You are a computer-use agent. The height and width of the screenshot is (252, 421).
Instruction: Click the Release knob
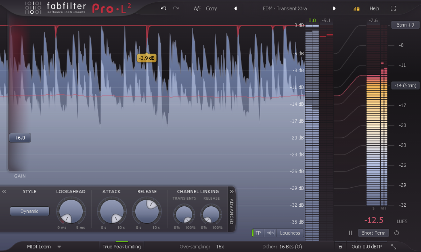[x=147, y=211]
